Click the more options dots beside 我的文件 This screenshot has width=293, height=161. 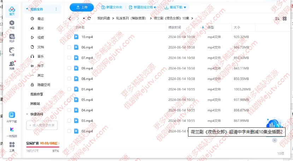[x=56, y=9]
